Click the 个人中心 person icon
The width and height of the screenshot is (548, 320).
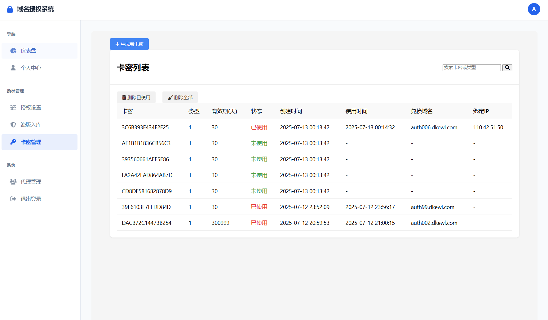[13, 68]
